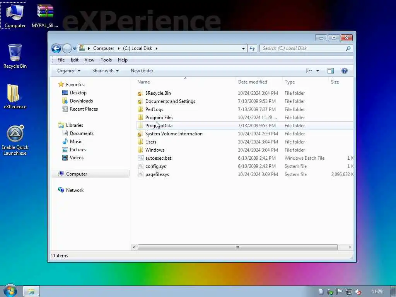
Task: Click the Refresh button in address bar
Action: click(x=252, y=48)
